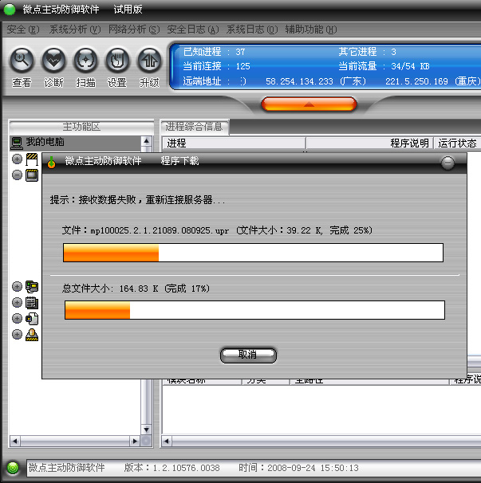This screenshot has width=481, height=483.
Task: Open the 设置 (settings) hand icon
Action: [x=117, y=60]
